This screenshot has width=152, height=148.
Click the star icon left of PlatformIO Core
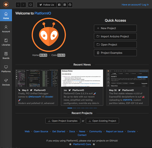[70, 144]
